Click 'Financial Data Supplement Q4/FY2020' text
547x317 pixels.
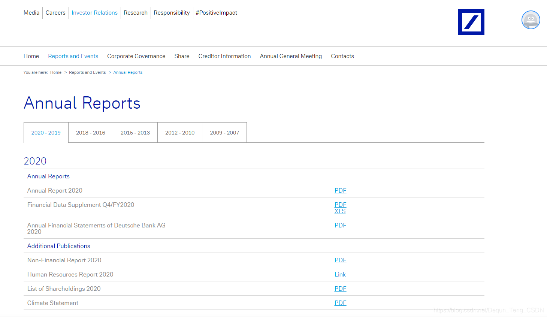pyautogui.click(x=81, y=205)
